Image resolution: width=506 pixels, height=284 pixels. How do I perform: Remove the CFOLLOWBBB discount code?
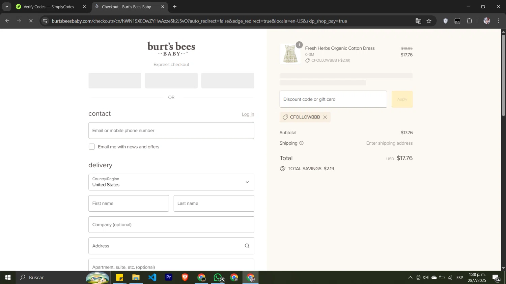pos(325,117)
